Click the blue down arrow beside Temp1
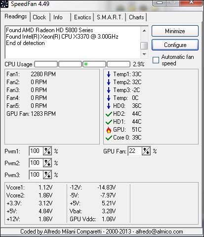Screen dimensions: 204x237 109,74
